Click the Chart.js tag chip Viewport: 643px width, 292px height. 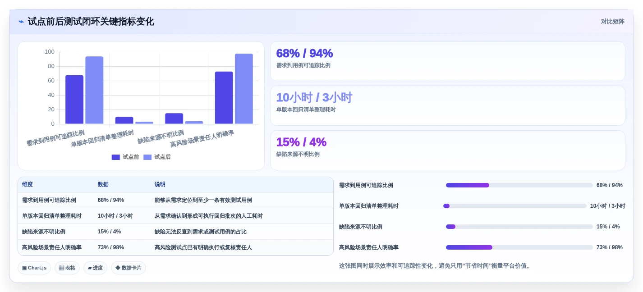click(x=34, y=268)
